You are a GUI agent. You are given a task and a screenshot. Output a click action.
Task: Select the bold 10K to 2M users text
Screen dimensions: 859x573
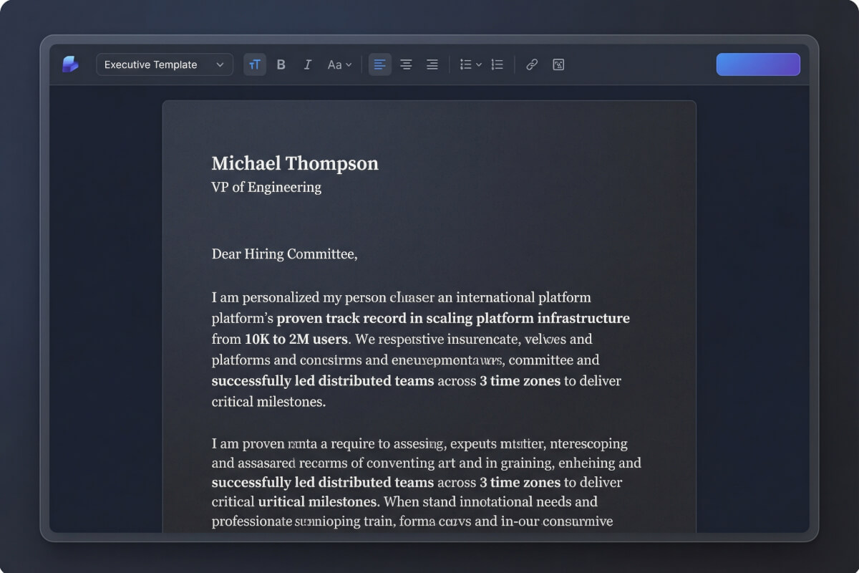[x=294, y=339]
